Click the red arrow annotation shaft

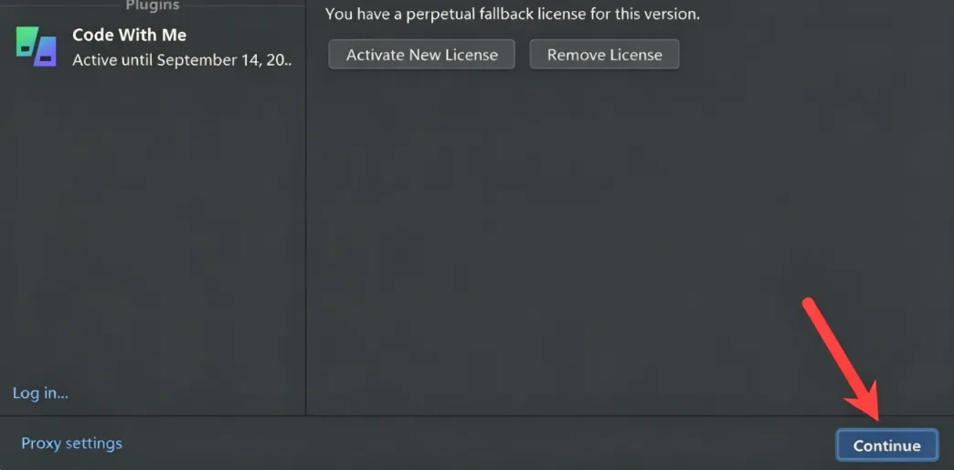[x=832, y=345]
